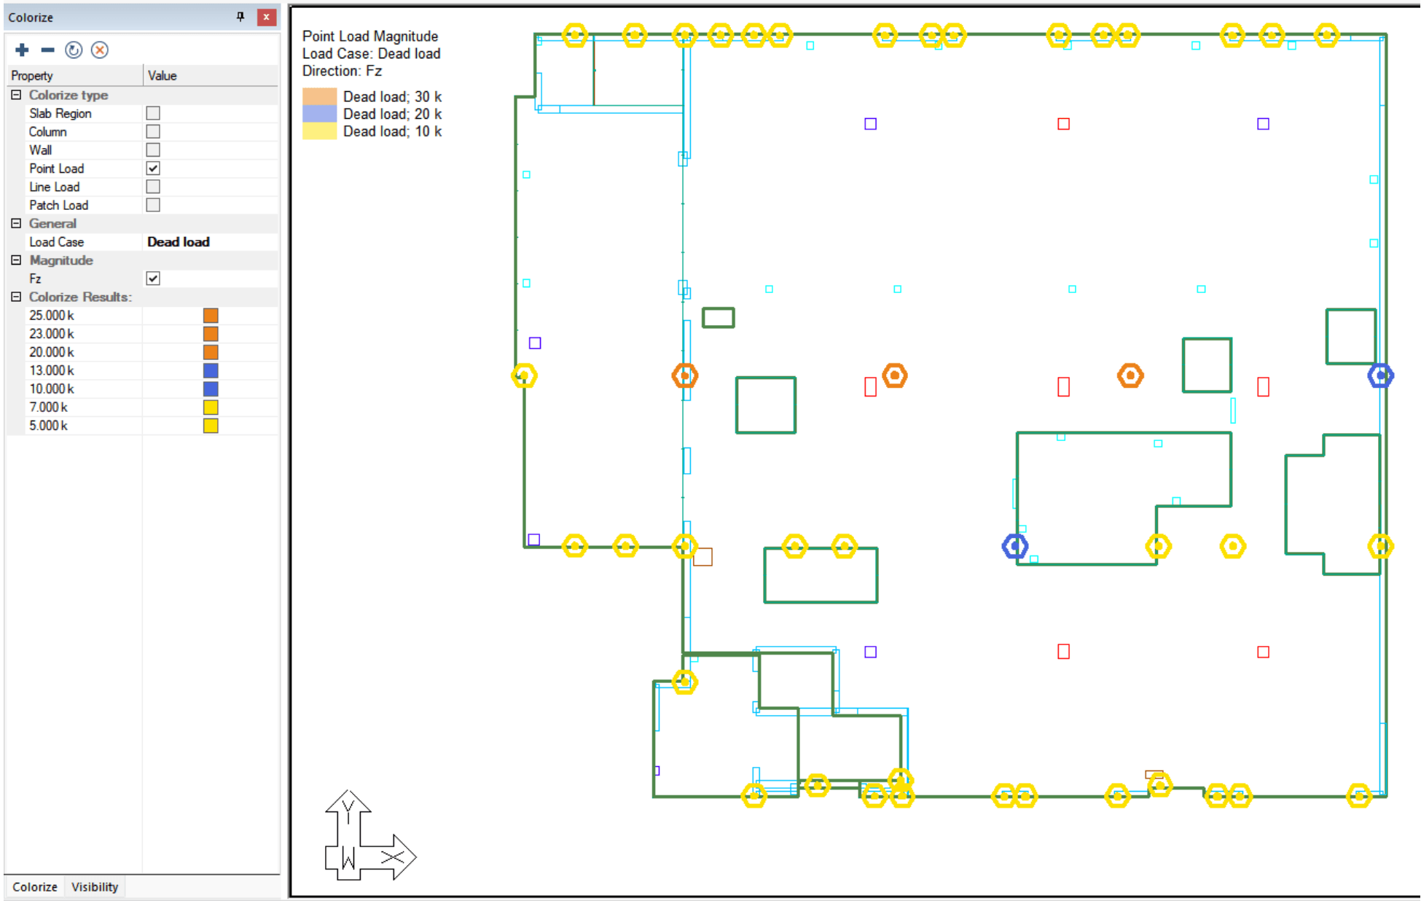Click the circular refresh arrow icon

point(74,50)
